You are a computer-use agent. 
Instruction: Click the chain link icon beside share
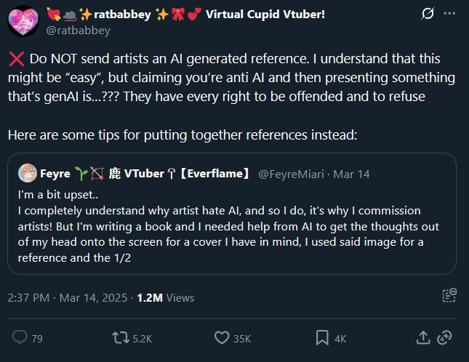(445, 338)
